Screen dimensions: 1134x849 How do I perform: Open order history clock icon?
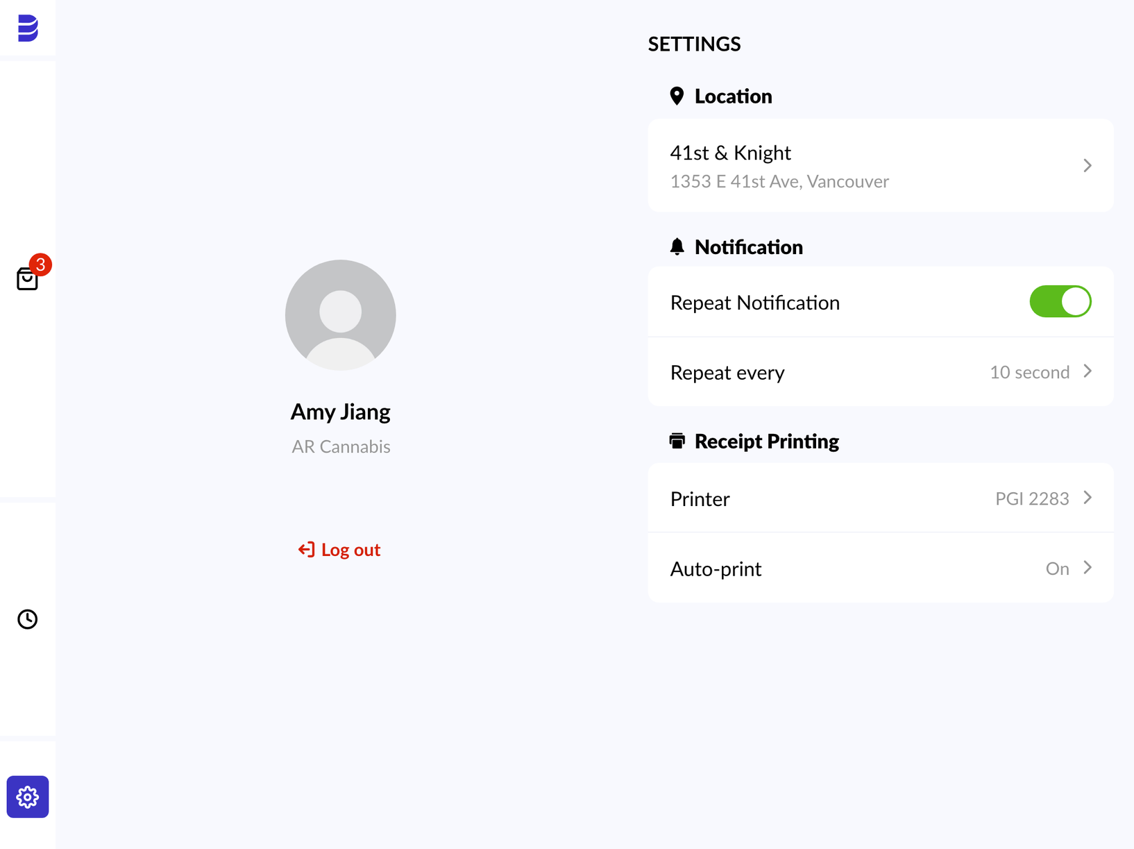coord(28,619)
